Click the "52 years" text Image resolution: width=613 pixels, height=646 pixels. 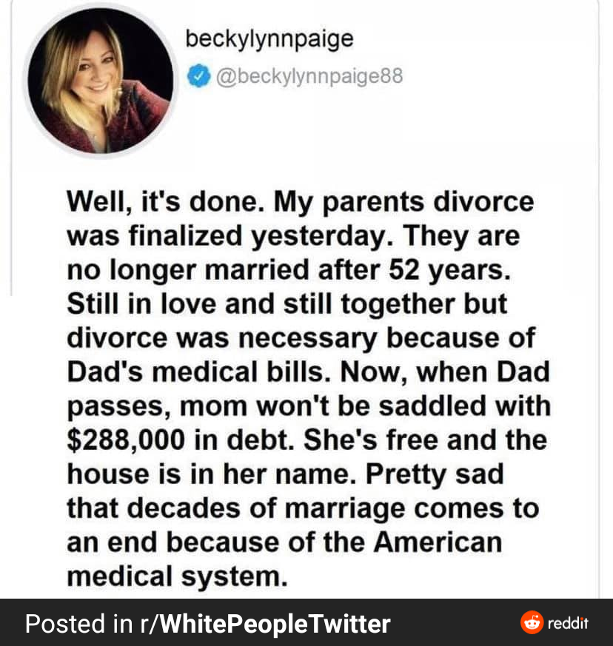pos(449,270)
